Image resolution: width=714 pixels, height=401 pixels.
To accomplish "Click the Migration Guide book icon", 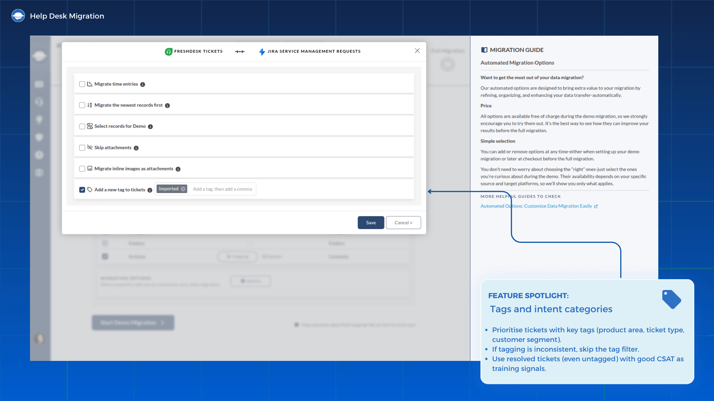I will 484,50.
